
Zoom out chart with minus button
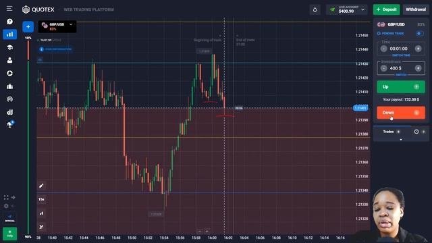[200, 231]
